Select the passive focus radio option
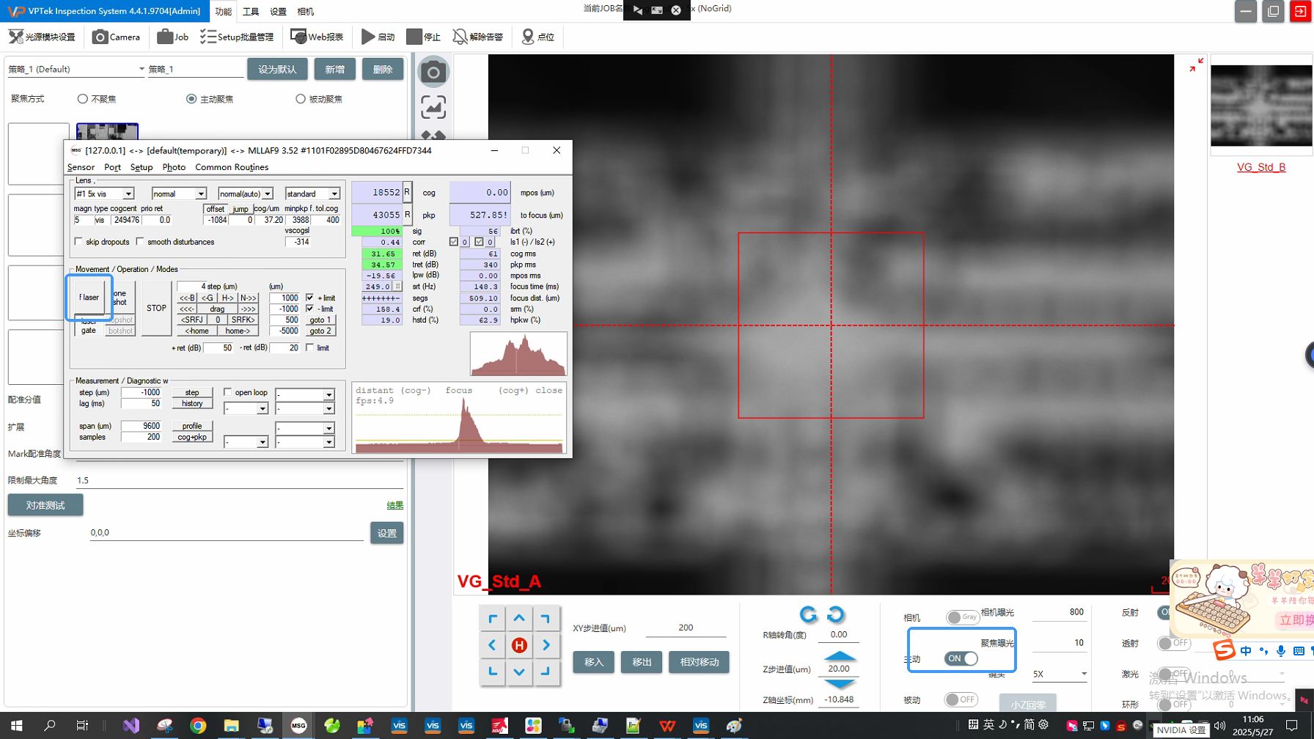 (301, 99)
